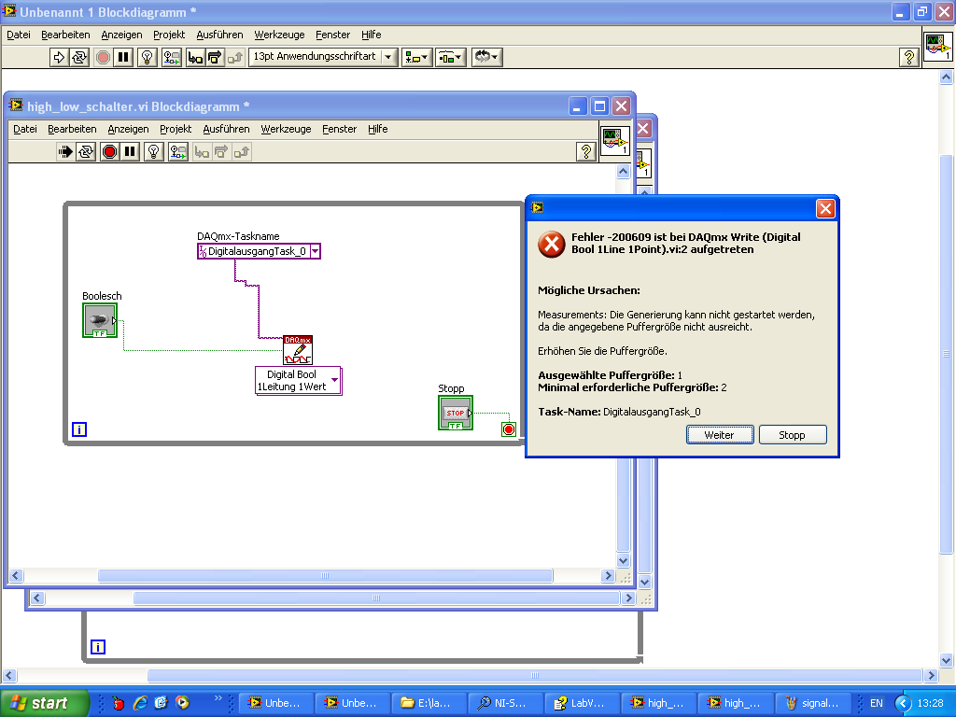Click Step Out in high_low_schalter toolbar

coord(242,152)
